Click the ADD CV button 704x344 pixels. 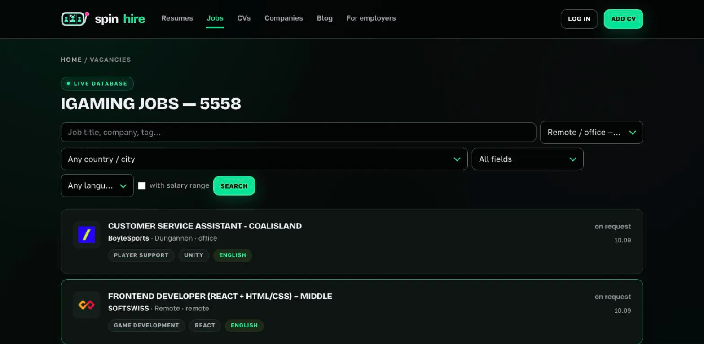pos(624,19)
